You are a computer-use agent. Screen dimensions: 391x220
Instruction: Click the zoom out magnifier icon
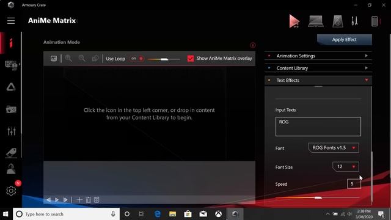pyautogui.click(x=82, y=59)
